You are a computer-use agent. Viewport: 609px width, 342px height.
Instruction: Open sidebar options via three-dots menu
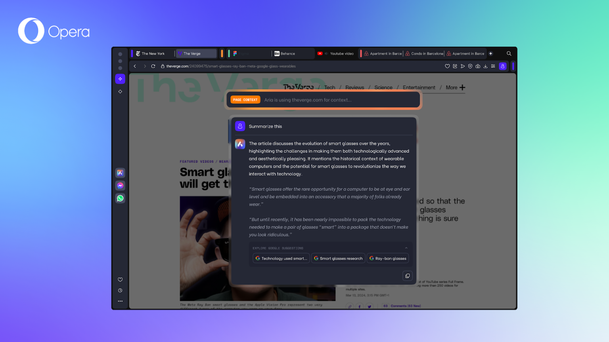[120, 301]
